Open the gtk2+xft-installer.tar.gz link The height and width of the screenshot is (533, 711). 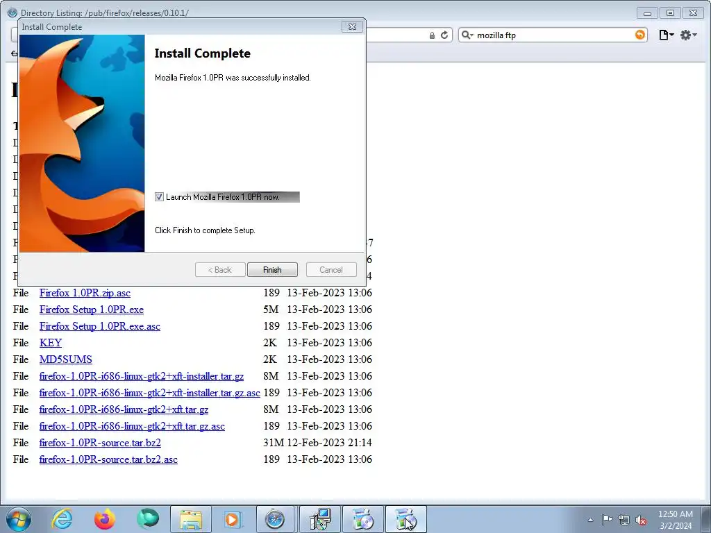pos(142,376)
